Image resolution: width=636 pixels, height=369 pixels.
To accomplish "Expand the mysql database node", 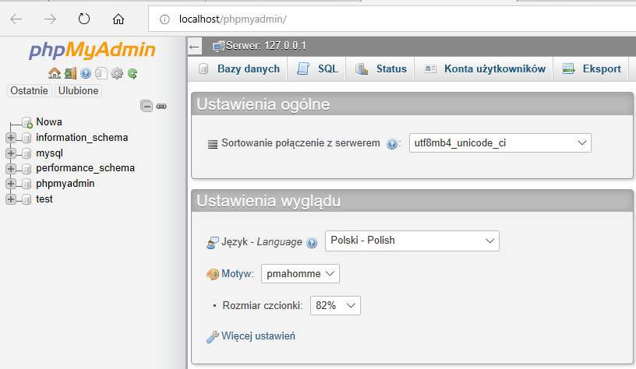I will tap(11, 153).
